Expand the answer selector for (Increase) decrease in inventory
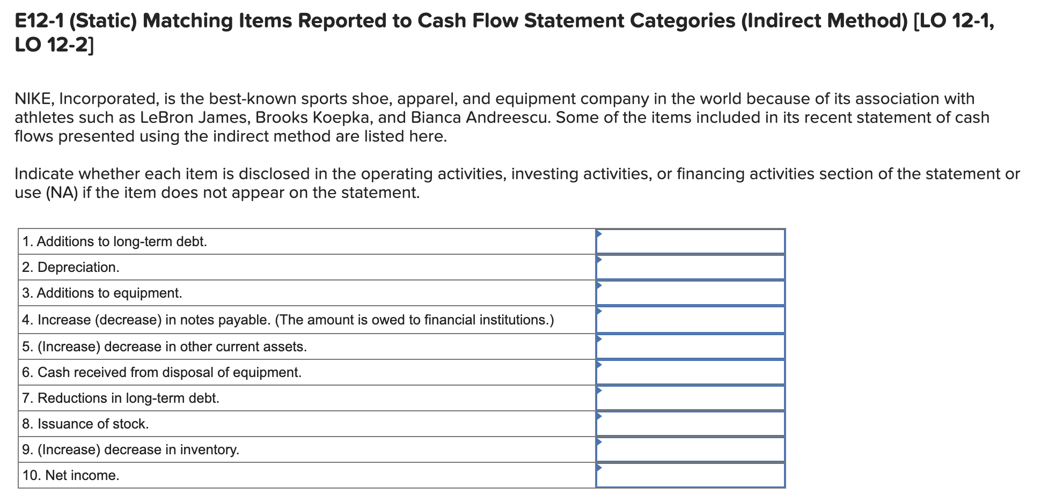Viewport: 1041px width, 502px height. [x=690, y=449]
